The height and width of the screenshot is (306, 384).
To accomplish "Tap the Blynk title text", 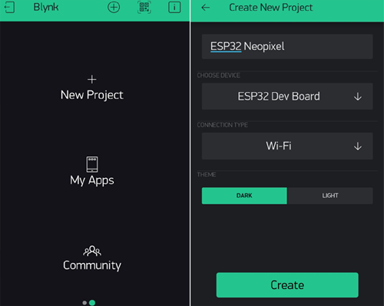I will tap(46, 8).
